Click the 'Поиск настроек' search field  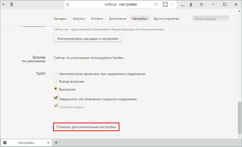[x=210, y=19]
